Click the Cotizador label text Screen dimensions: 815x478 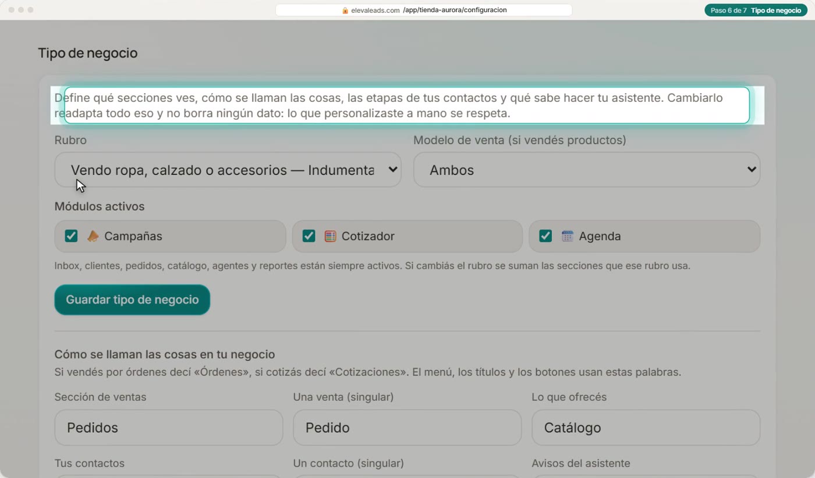tap(368, 236)
